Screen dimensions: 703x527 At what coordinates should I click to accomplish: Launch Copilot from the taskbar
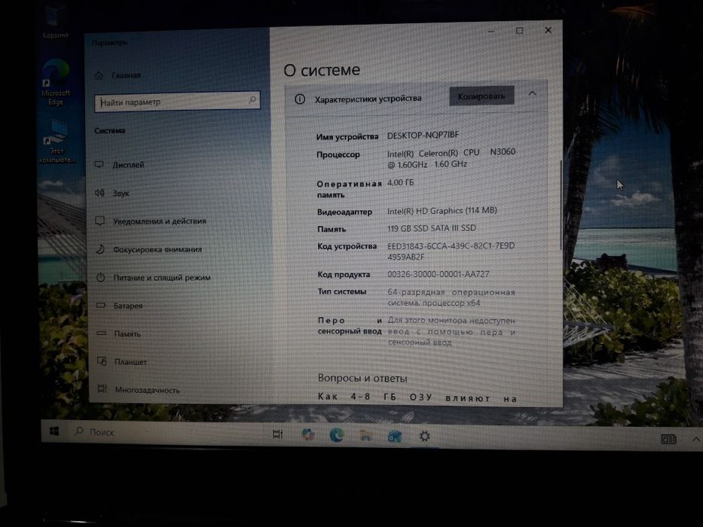(x=308, y=434)
